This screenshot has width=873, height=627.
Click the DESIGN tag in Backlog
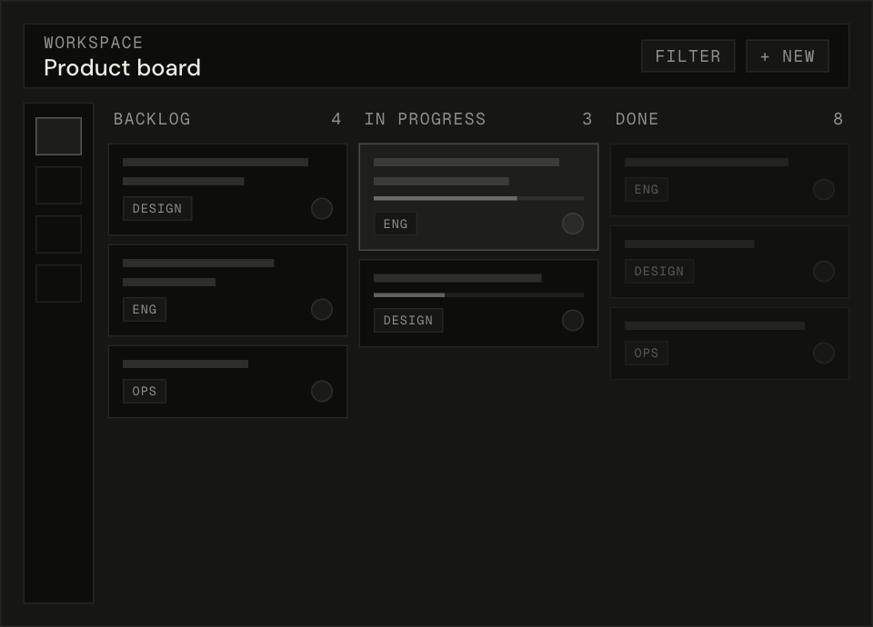tap(157, 209)
